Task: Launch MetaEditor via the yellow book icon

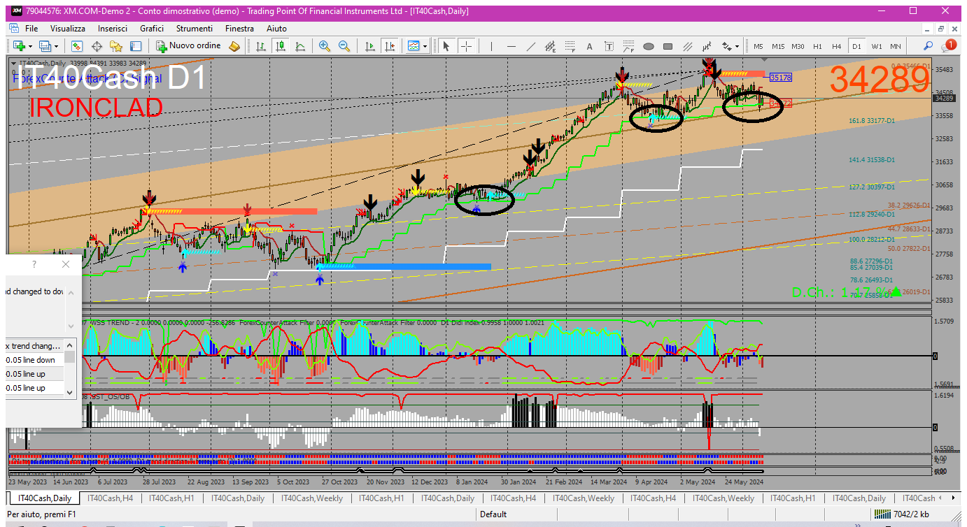Action: click(234, 46)
